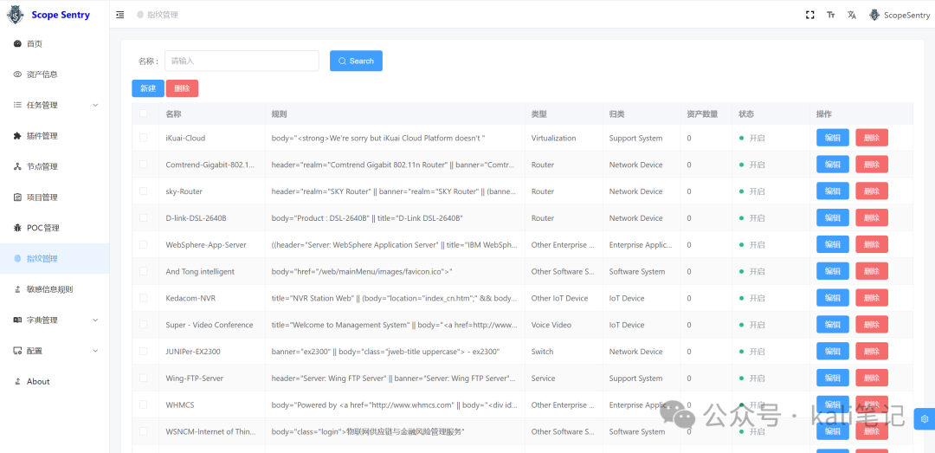This screenshot has width=935, height=453.
Task: Click the Virtualization type cell
Action: tap(553, 138)
